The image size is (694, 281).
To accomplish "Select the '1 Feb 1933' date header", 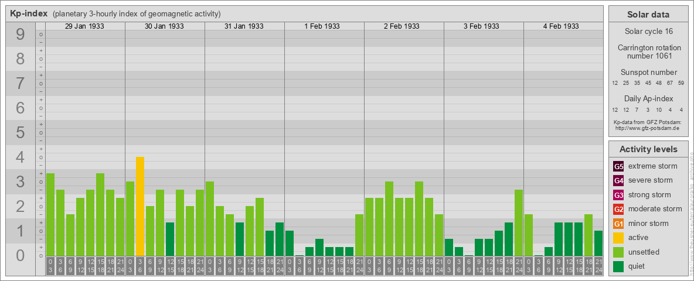I will [322, 26].
